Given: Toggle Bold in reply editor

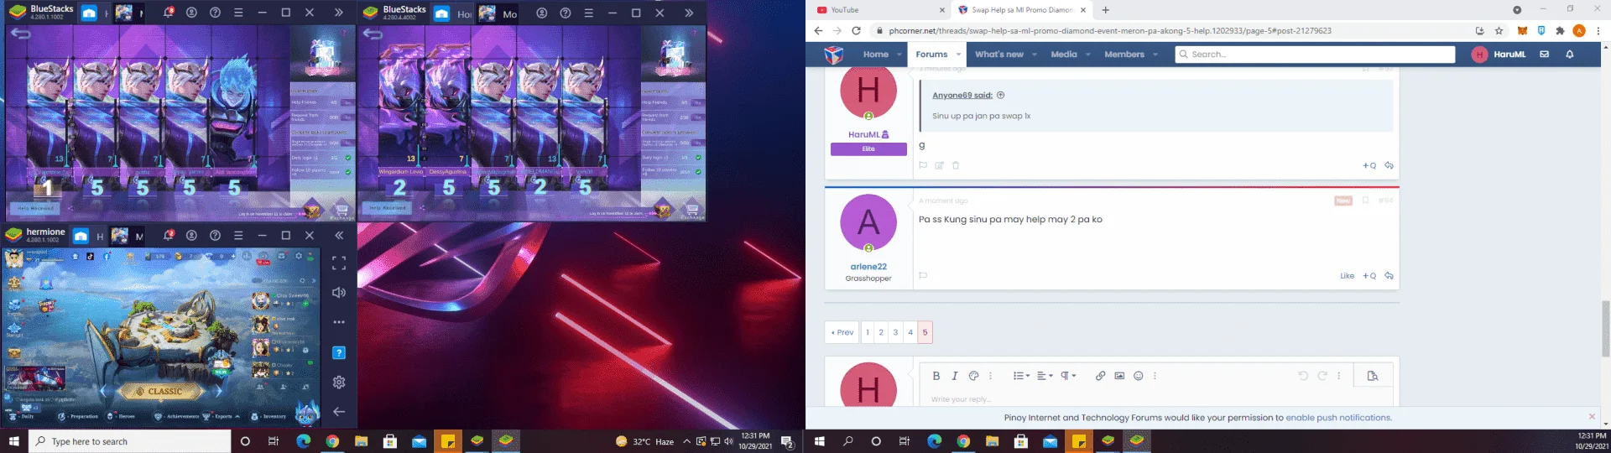Looking at the screenshot, I should click(x=936, y=376).
